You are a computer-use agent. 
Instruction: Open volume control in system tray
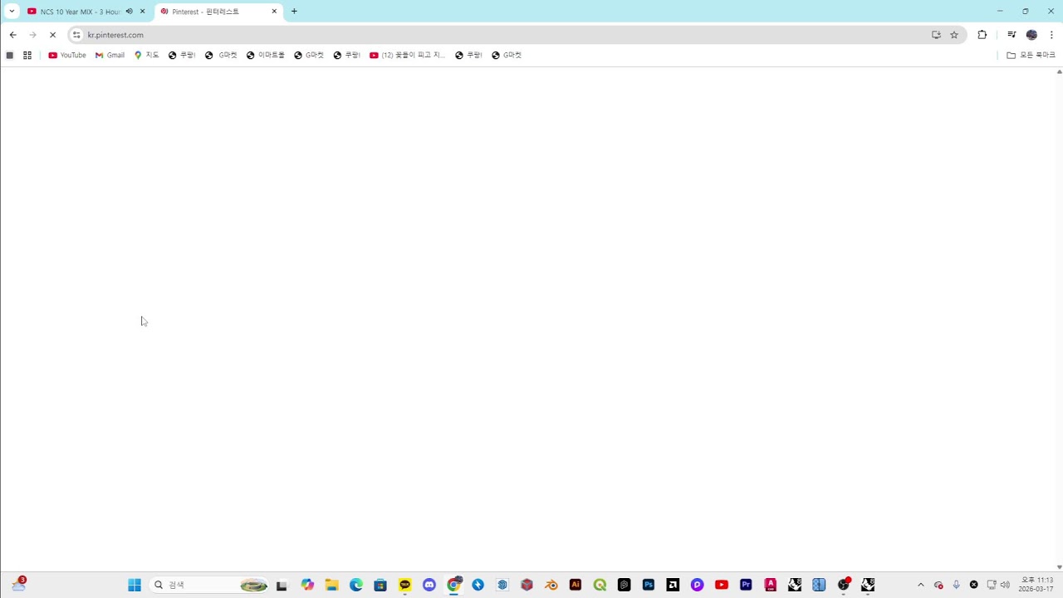click(x=1006, y=585)
